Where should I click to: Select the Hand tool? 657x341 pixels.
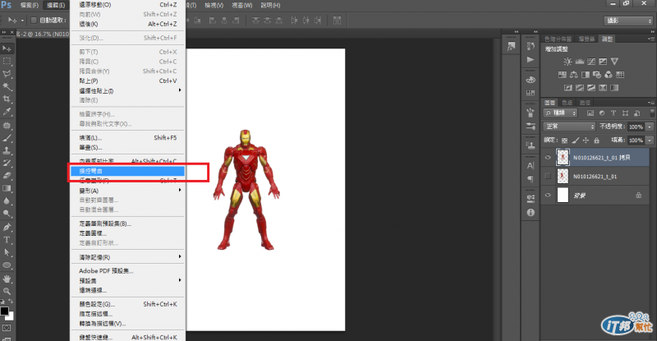pos(7,279)
